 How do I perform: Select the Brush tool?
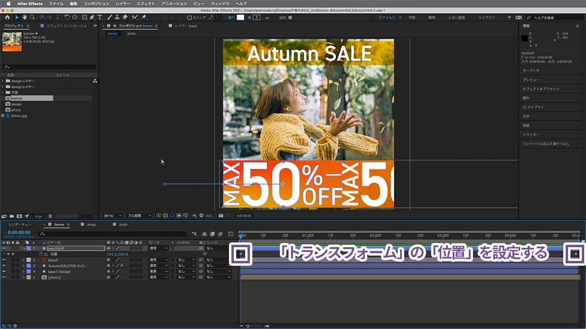(109, 17)
